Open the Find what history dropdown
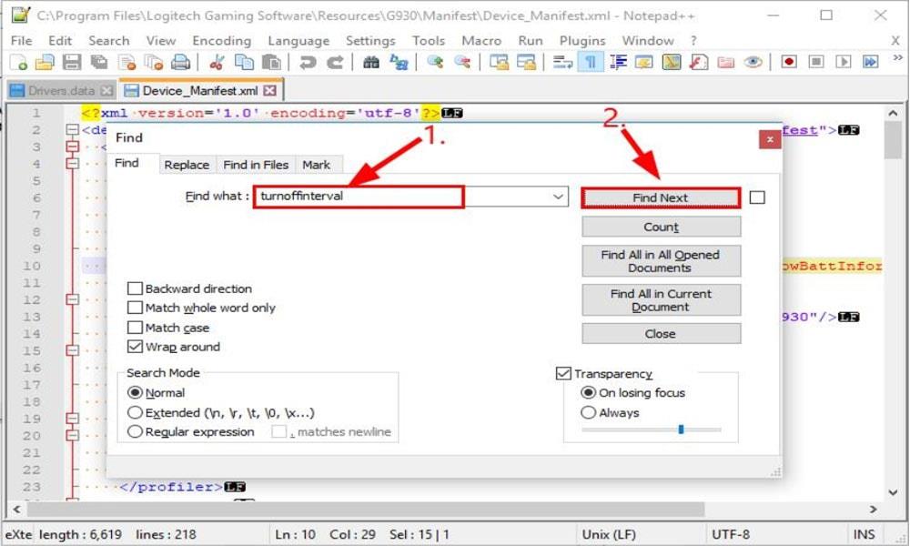 (558, 197)
